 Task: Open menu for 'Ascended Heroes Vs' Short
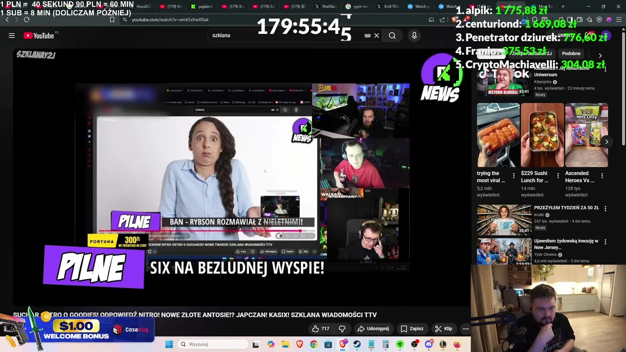(x=602, y=176)
